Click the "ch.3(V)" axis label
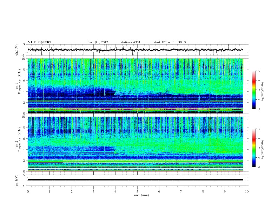The image size is (278, 215). [x=17, y=180]
